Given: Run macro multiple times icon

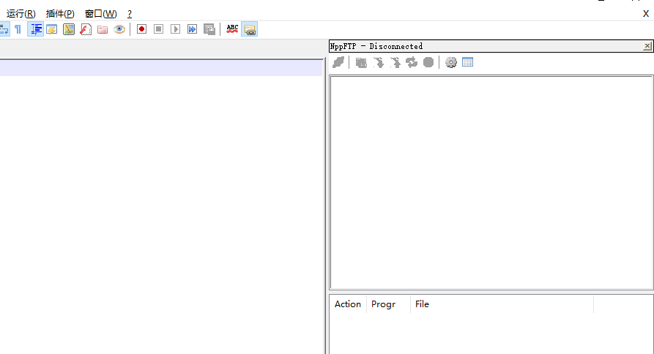Looking at the screenshot, I should click(x=192, y=29).
